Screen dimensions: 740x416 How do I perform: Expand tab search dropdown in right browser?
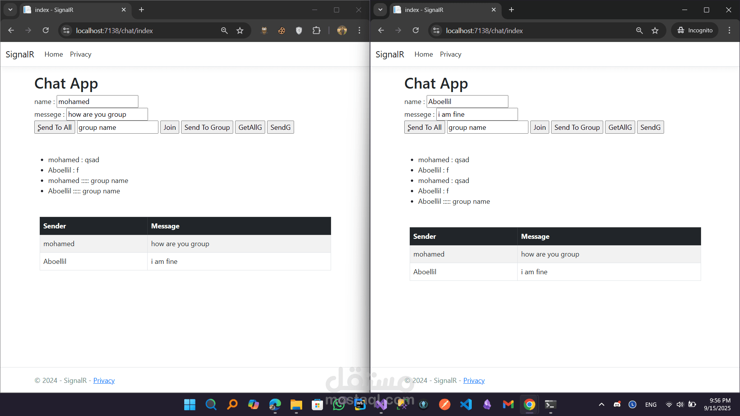[x=380, y=10]
